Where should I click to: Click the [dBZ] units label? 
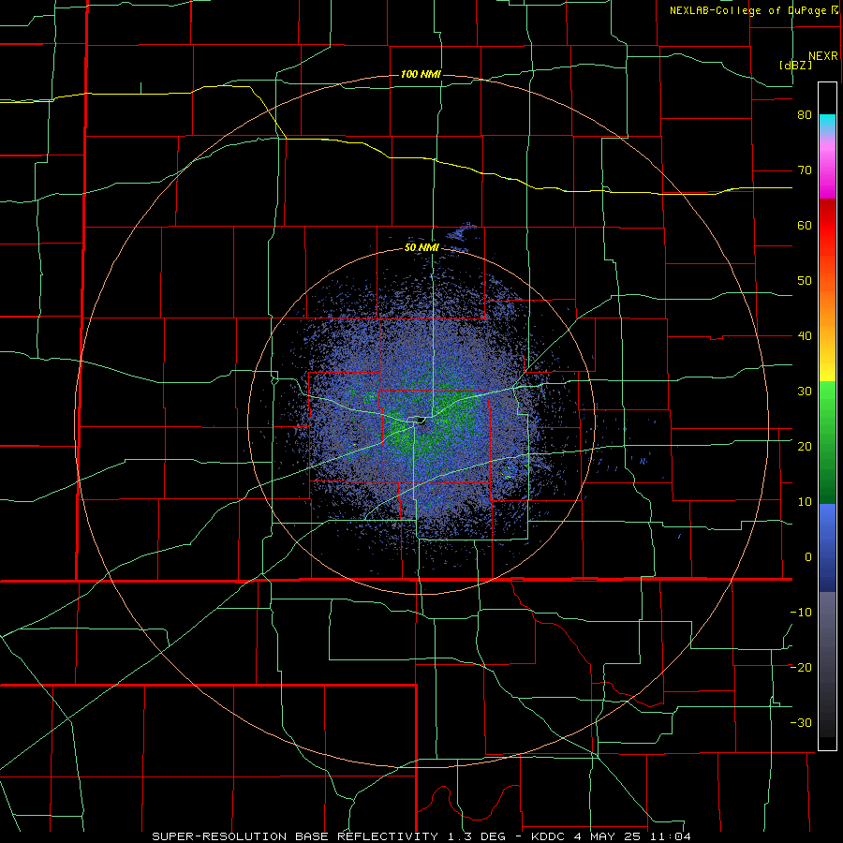point(795,65)
